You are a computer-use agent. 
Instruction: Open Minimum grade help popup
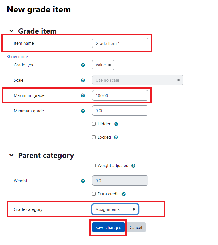83,111
